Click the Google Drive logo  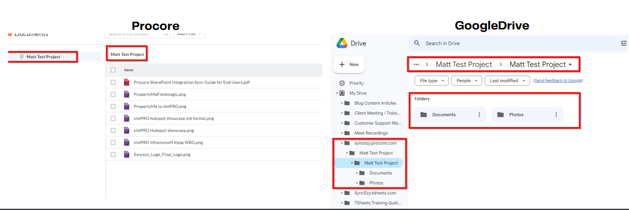point(342,43)
